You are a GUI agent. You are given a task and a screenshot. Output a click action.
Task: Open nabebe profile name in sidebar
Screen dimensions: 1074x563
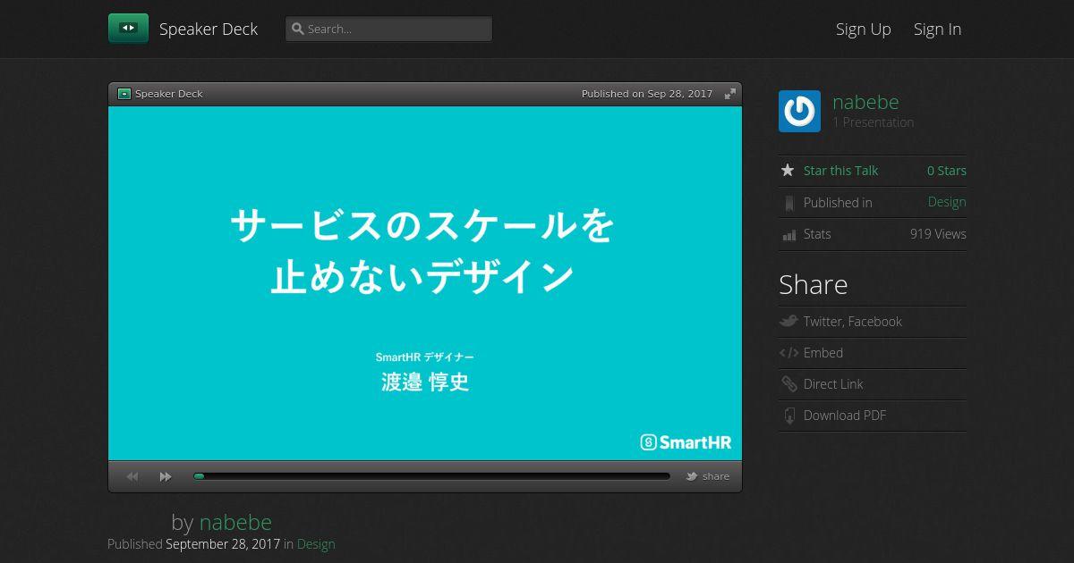point(865,102)
